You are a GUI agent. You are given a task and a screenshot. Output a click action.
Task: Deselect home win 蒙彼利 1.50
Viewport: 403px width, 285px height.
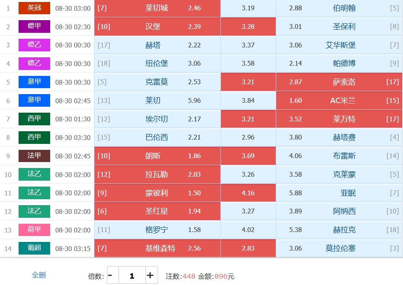coord(157,193)
